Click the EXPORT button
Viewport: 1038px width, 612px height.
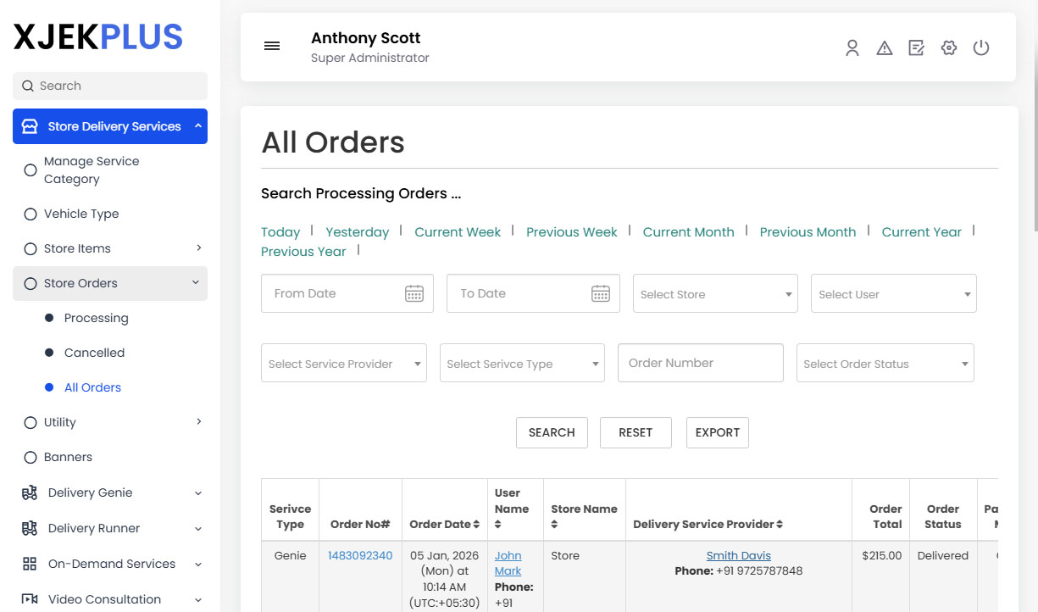[x=717, y=432]
